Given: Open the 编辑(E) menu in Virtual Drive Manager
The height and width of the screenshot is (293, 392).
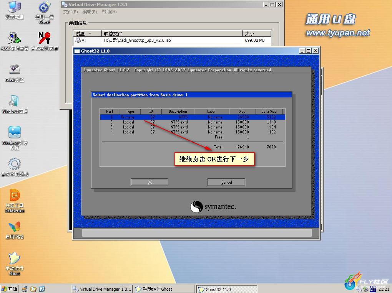Looking at the screenshot, I should click(90, 12).
